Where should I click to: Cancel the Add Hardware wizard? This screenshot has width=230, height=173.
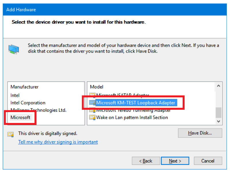[208, 161]
